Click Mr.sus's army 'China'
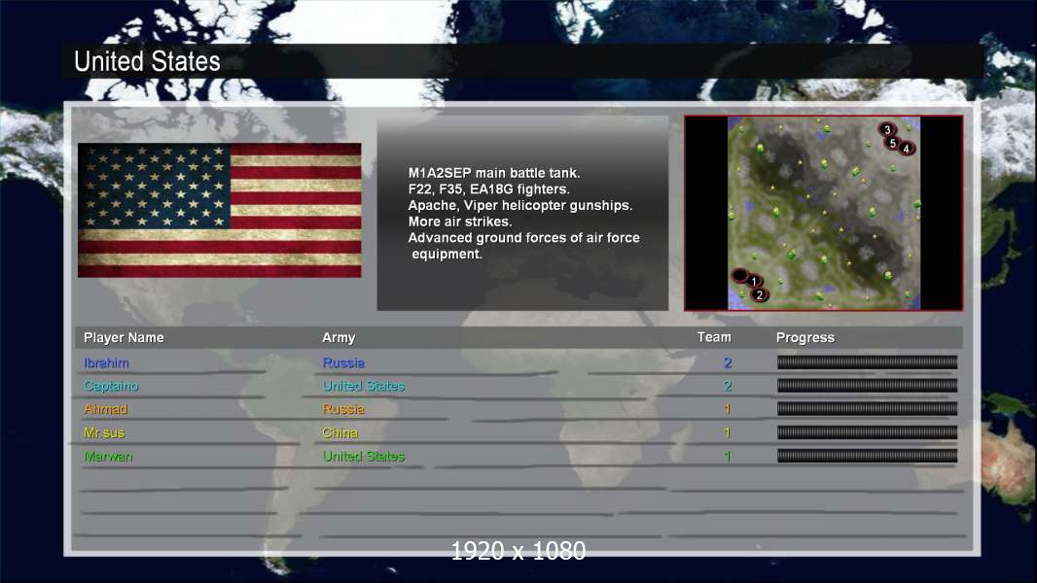Image resolution: width=1037 pixels, height=583 pixels. 340,432
